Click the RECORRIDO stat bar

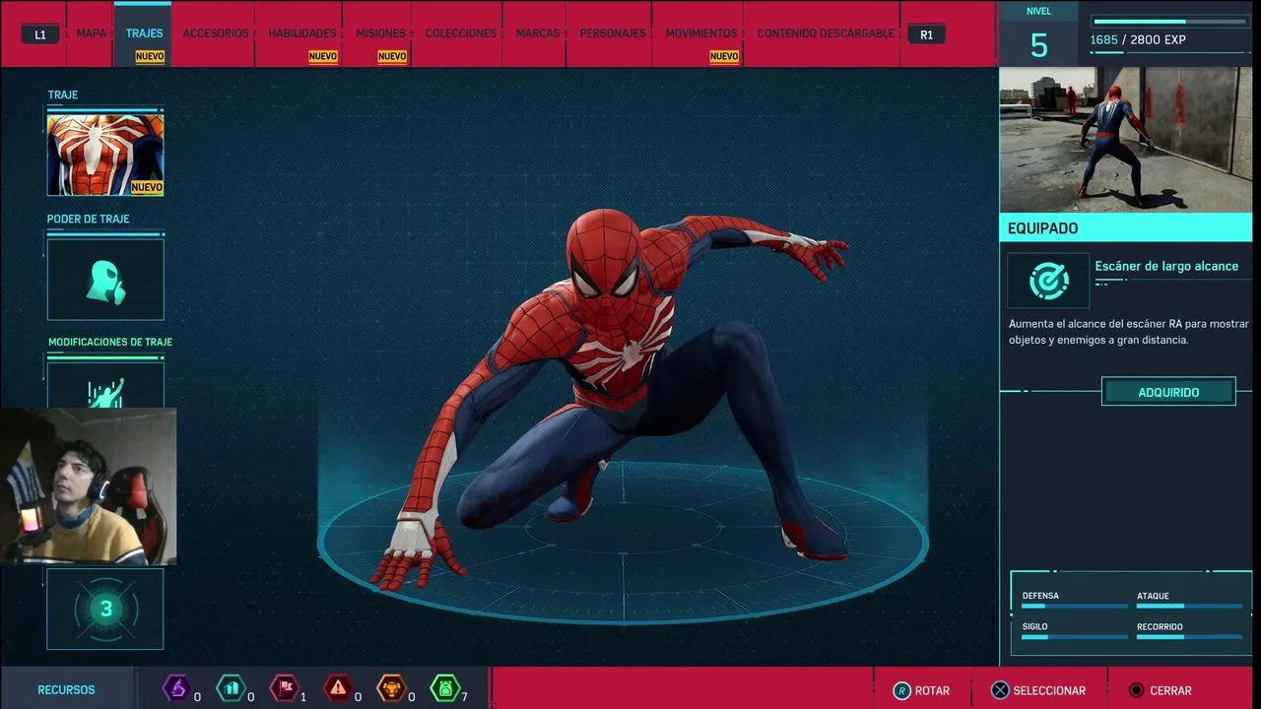tap(1189, 637)
